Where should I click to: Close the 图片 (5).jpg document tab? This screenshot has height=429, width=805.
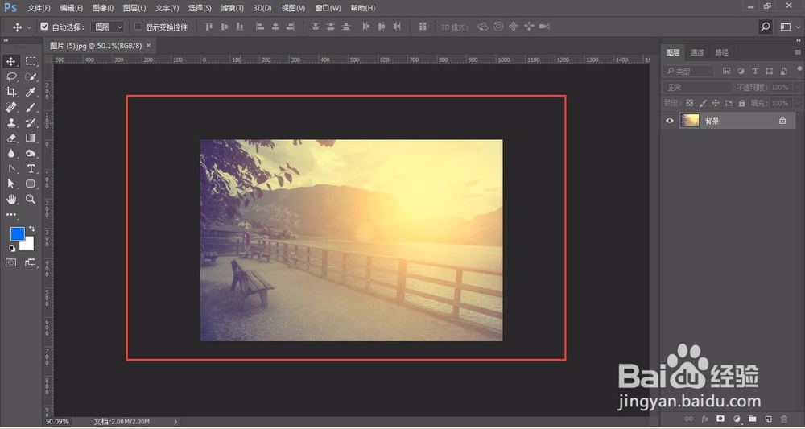(148, 46)
